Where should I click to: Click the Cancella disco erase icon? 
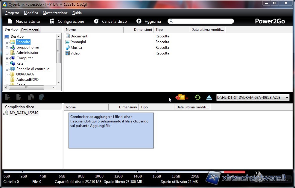point(96,21)
